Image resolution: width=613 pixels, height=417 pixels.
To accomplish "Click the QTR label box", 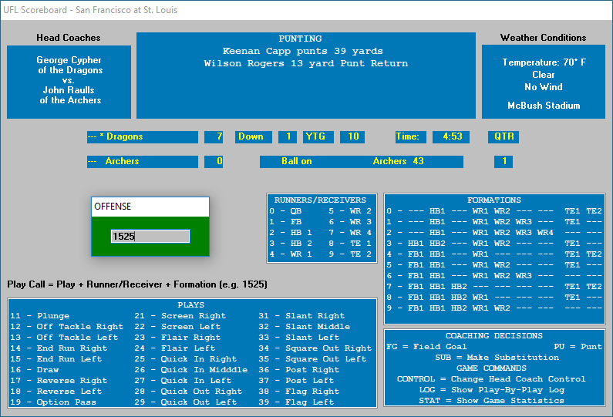I will click(503, 137).
